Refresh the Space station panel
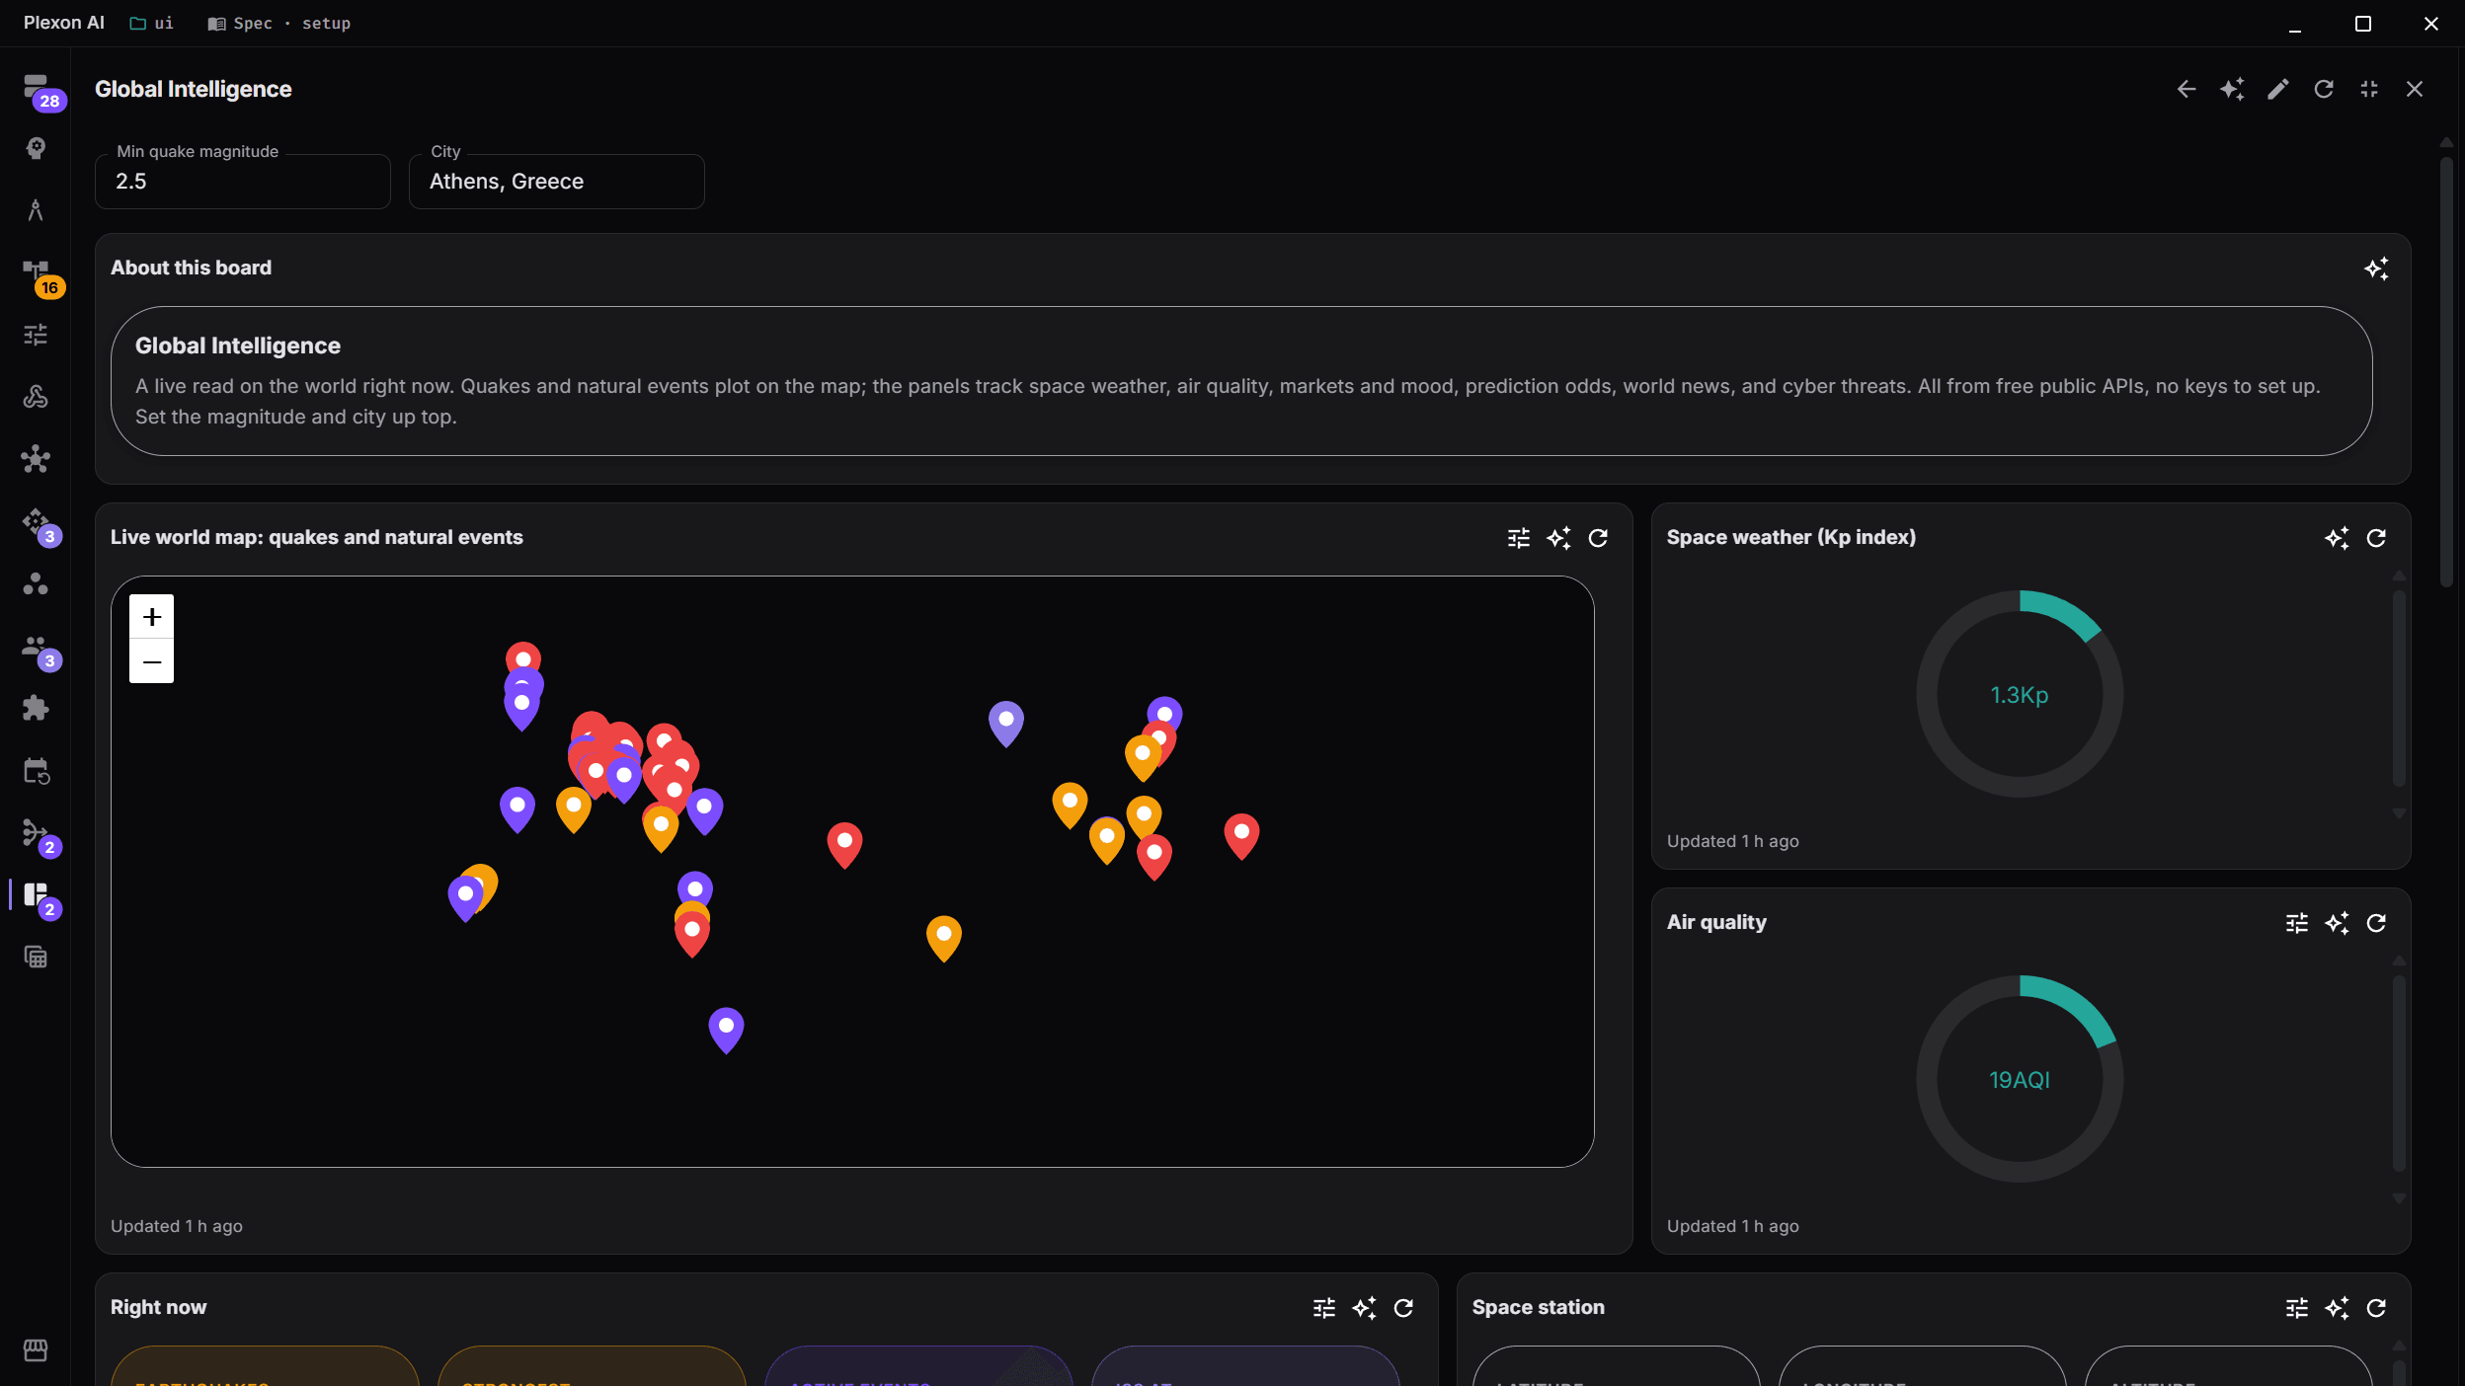 (2376, 1308)
